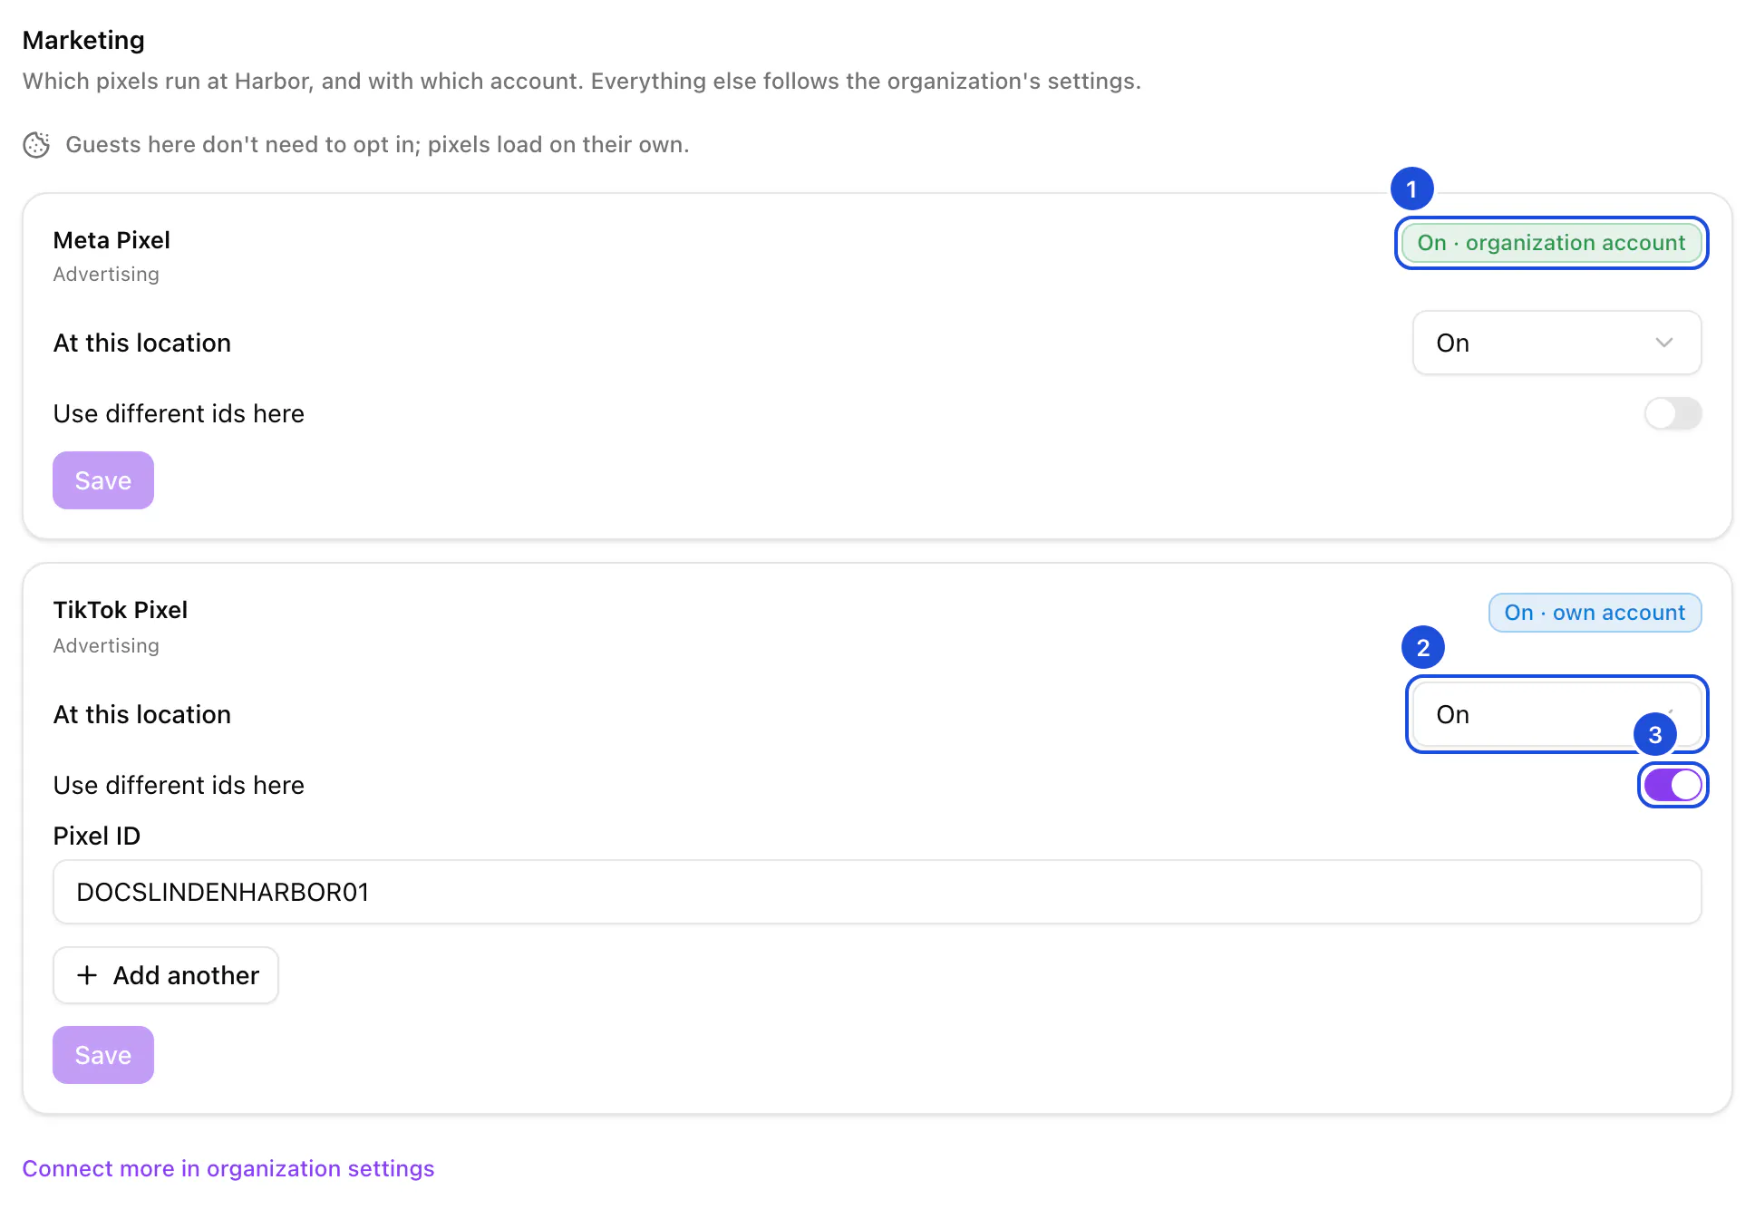Viewport: 1755px width, 1209px height.
Task: Save the Meta Pixel settings
Action: [x=103, y=480]
